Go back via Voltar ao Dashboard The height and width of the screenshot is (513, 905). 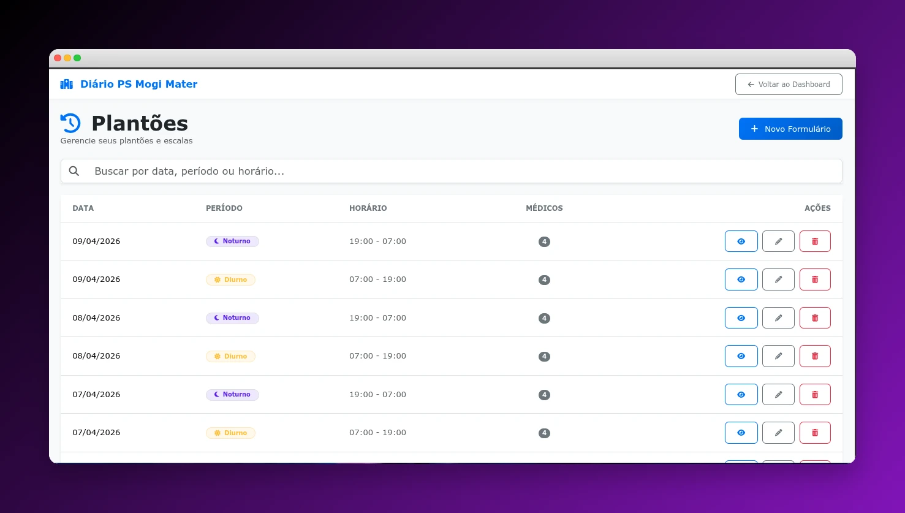[x=789, y=85]
